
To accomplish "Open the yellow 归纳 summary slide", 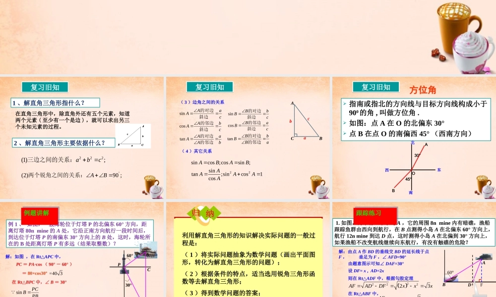I will click(248, 249).
